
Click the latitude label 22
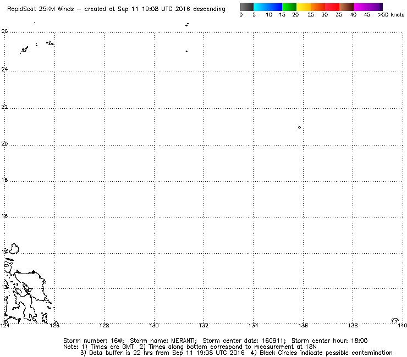coord(4,107)
